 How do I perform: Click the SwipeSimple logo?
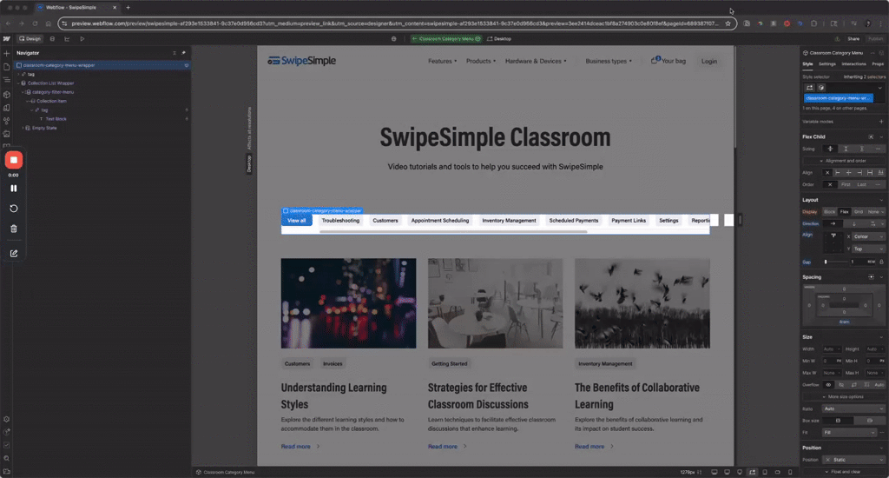(x=301, y=61)
